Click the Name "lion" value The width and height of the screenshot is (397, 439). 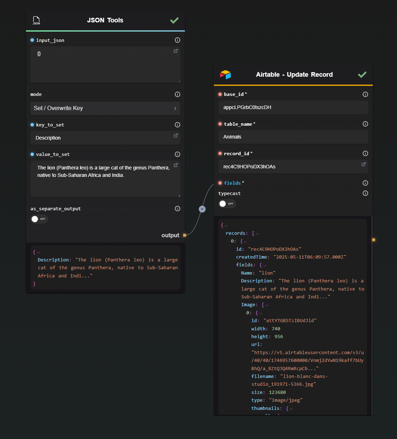click(x=267, y=273)
